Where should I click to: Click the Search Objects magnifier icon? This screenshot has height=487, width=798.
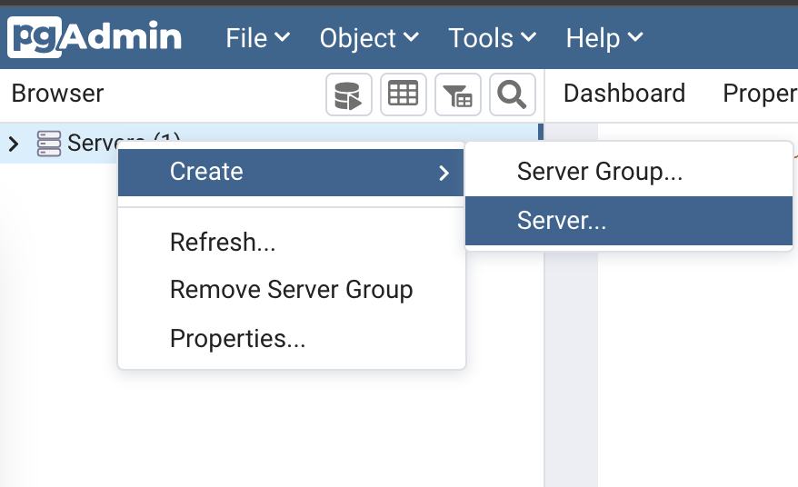[x=512, y=94]
